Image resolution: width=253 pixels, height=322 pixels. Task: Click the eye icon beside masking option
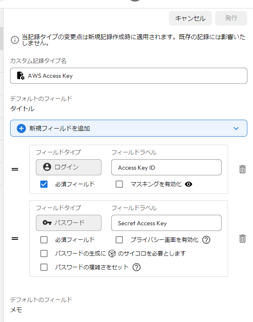pyautogui.click(x=189, y=184)
